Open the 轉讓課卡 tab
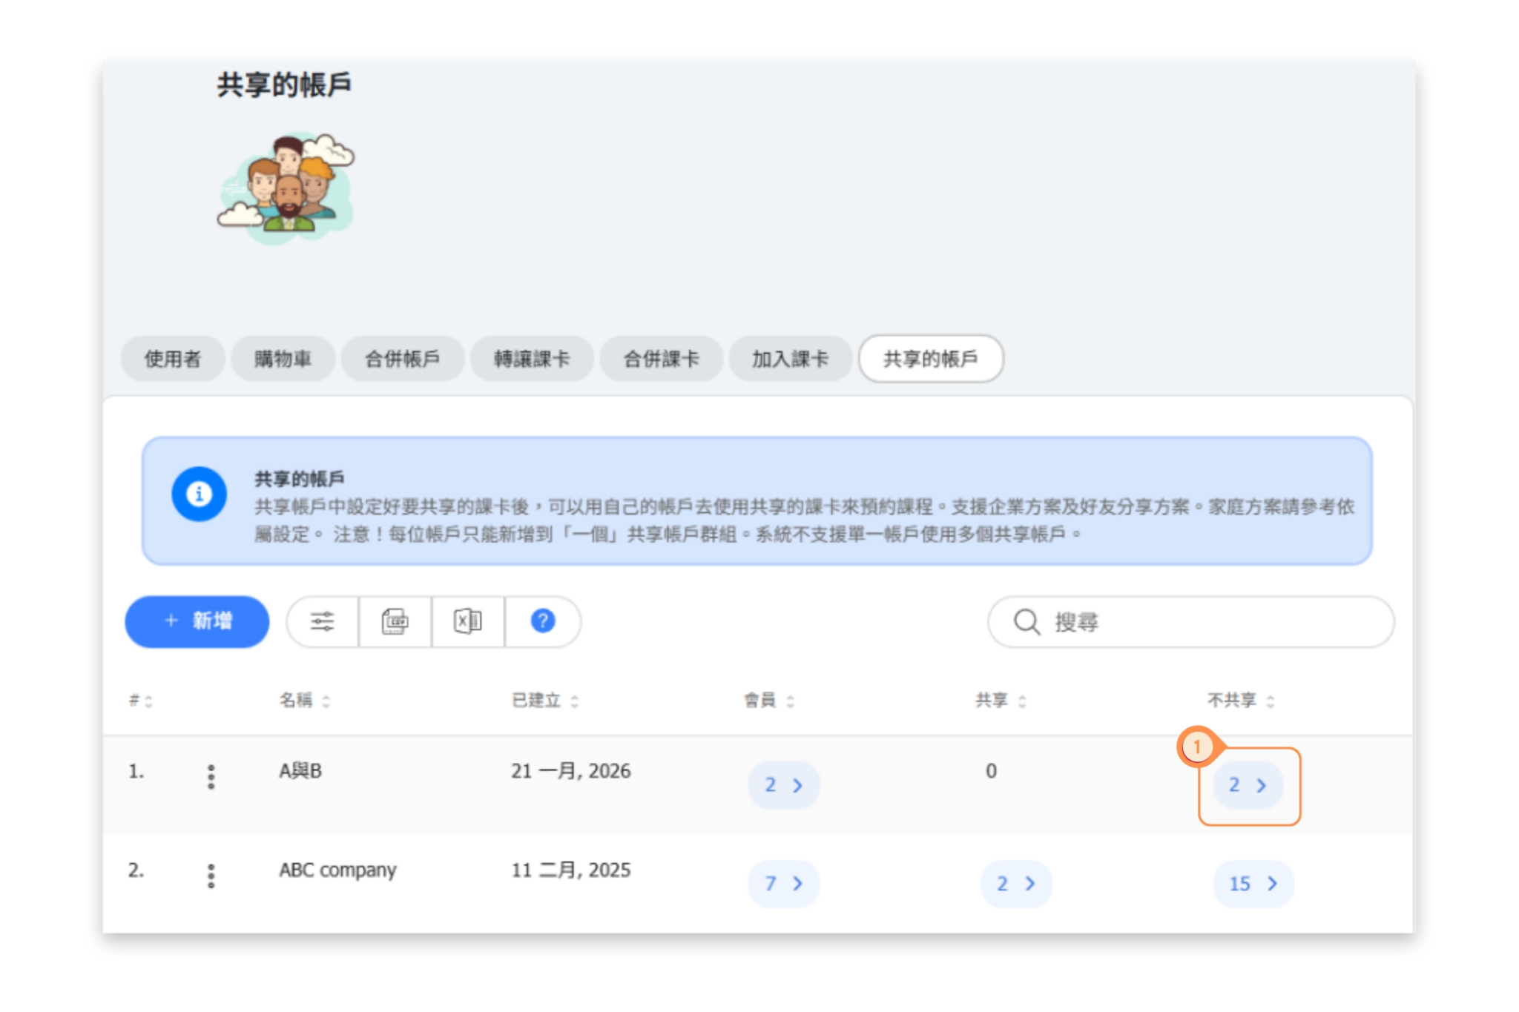1519x1012 pixels. pos(531,360)
